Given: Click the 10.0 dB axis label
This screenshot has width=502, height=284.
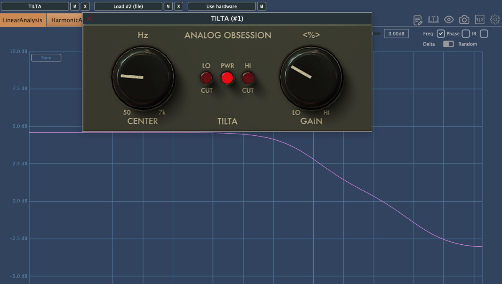Looking at the screenshot, I should click(x=18, y=51).
